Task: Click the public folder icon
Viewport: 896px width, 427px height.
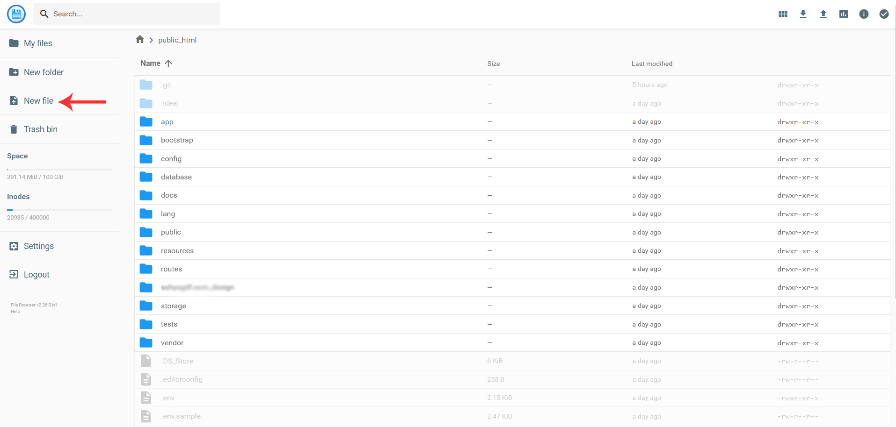Action: [146, 232]
